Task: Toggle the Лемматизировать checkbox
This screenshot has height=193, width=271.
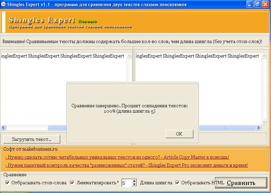Action: coord(72,183)
